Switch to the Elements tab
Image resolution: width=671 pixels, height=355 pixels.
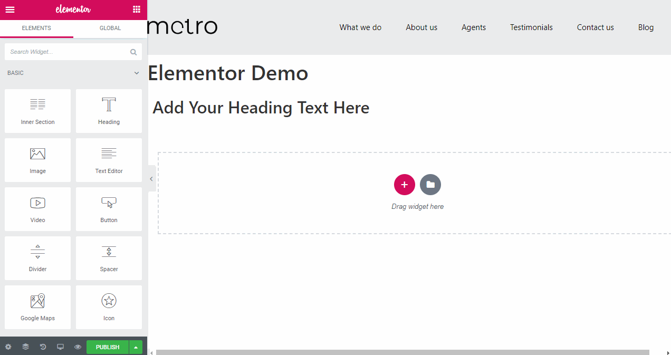(x=36, y=28)
